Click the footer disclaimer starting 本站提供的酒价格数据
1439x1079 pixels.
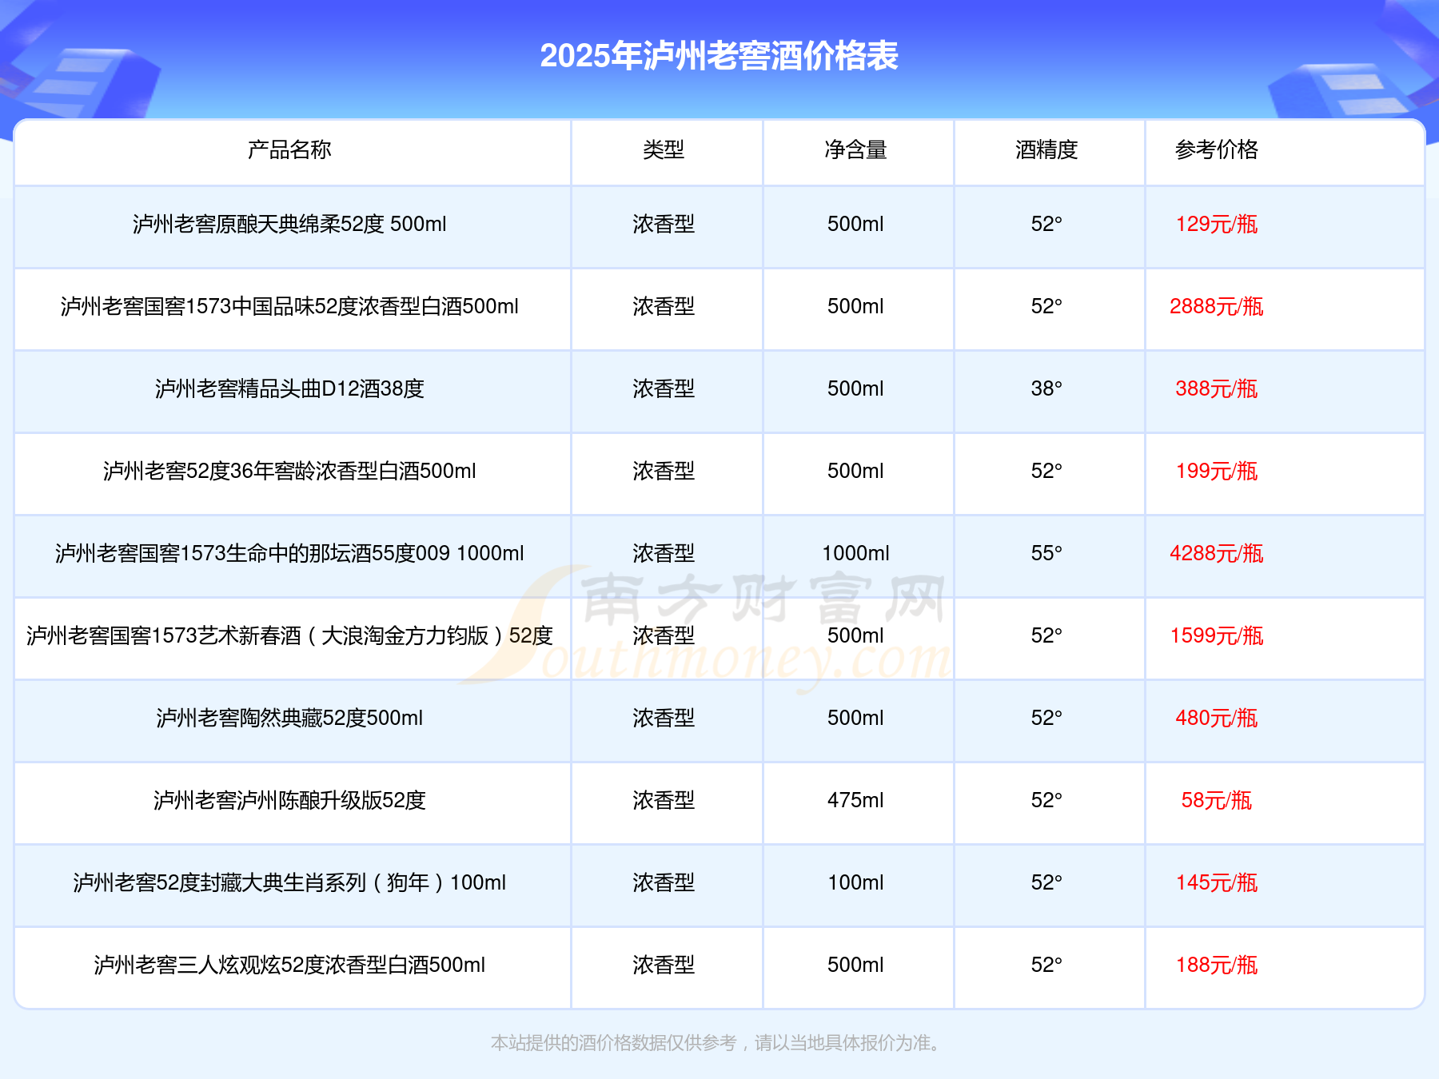[716, 1043]
